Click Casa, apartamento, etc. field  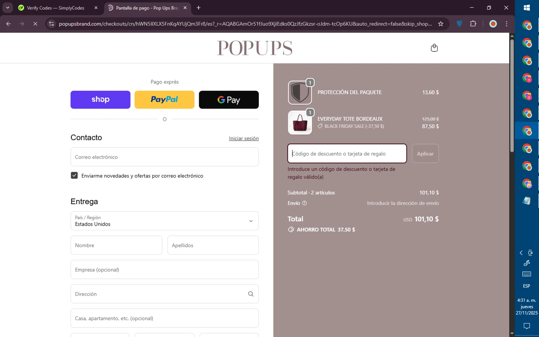165,318
